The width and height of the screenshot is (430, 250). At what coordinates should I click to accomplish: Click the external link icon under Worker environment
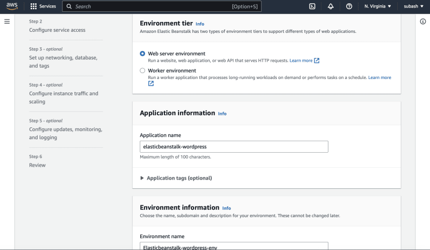[151, 83]
